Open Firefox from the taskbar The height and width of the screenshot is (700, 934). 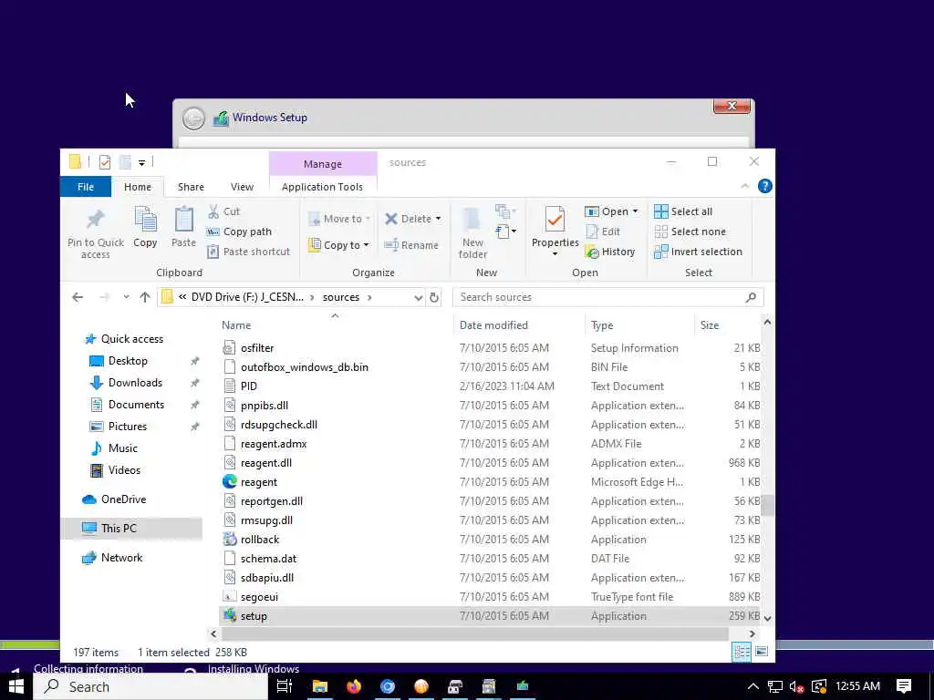pyautogui.click(x=354, y=686)
